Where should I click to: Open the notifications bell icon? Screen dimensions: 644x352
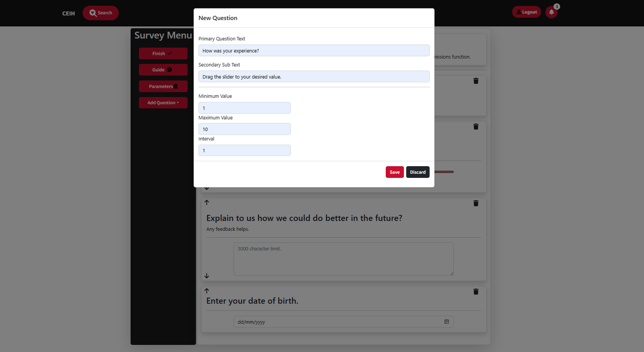coord(551,12)
